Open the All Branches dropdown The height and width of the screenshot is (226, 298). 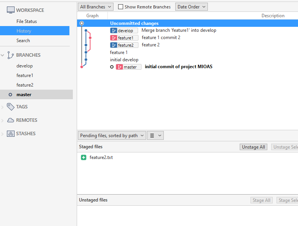pos(95,7)
